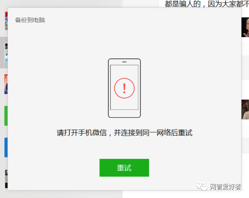249x198 pixels.
Task: Click the red exclamation warning circle
Action: point(124,88)
